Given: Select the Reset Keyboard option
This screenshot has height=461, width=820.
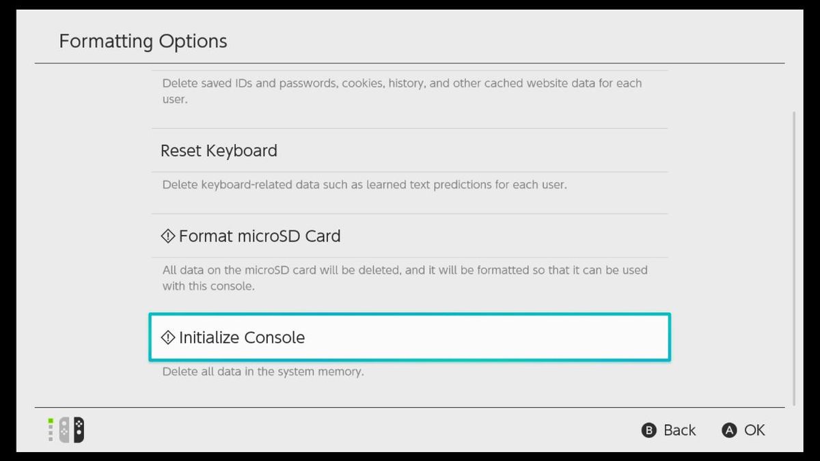Looking at the screenshot, I should [x=219, y=150].
